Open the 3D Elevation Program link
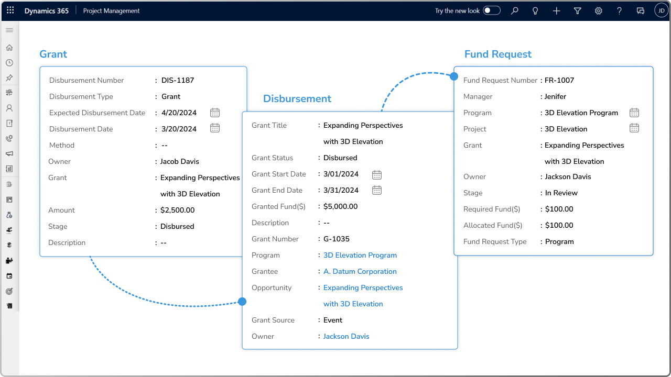Screen dimensions: 671x377 click(360, 255)
